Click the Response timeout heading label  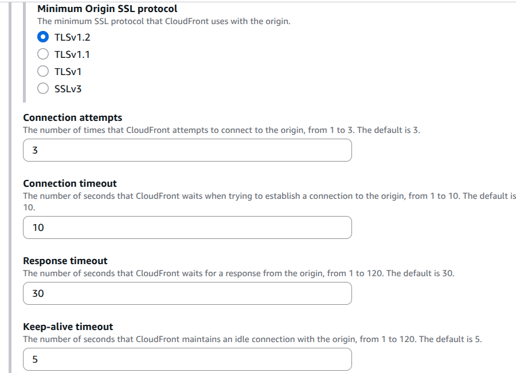[x=65, y=261]
